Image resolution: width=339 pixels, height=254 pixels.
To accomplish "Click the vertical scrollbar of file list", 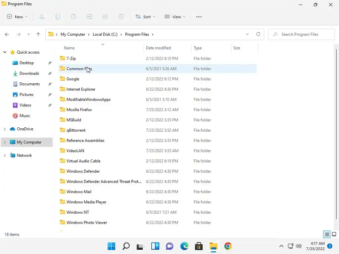I will coord(336,134).
